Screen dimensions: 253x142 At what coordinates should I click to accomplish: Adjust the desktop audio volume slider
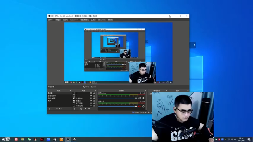click(x=118, y=106)
